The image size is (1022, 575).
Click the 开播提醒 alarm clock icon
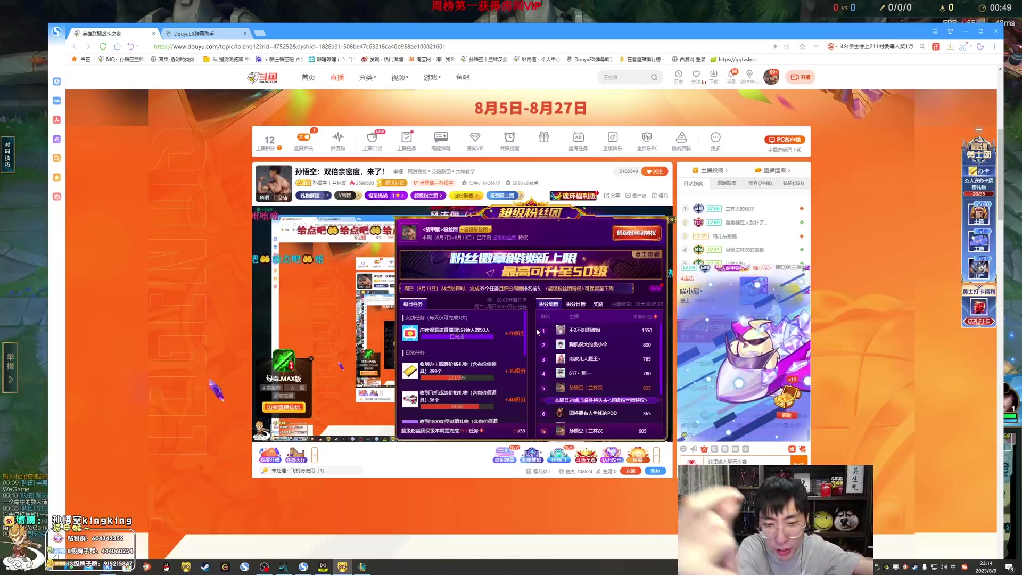509,137
